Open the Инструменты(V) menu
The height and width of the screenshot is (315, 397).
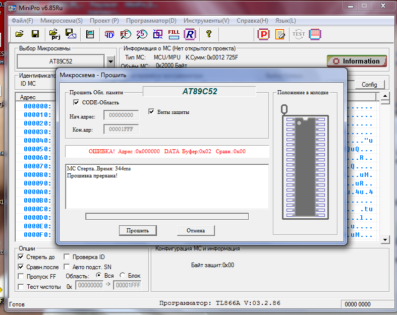tap(206, 21)
